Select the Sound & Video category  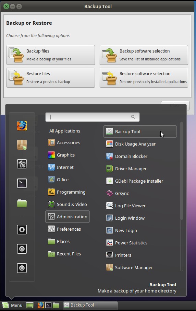pyautogui.click(x=68, y=204)
